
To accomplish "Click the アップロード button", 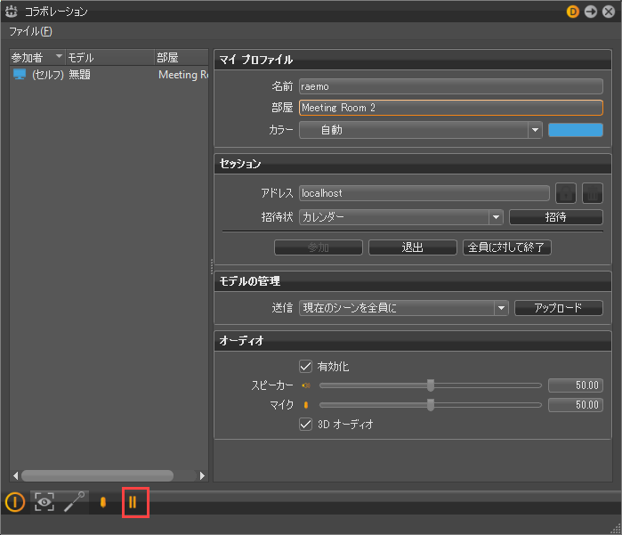I will click(559, 308).
